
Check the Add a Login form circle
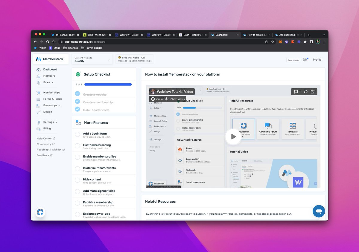pos(77,134)
